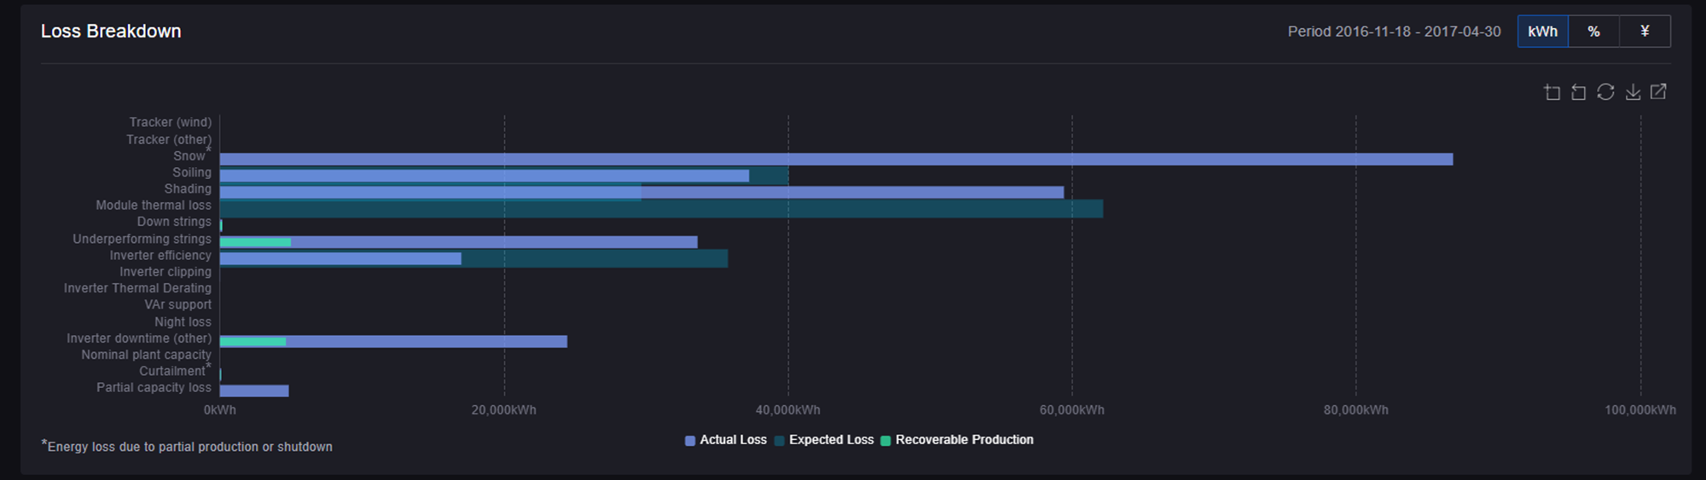The image size is (1706, 480).
Task: Click the 20,000kWh axis tick label
Action: coord(504,410)
